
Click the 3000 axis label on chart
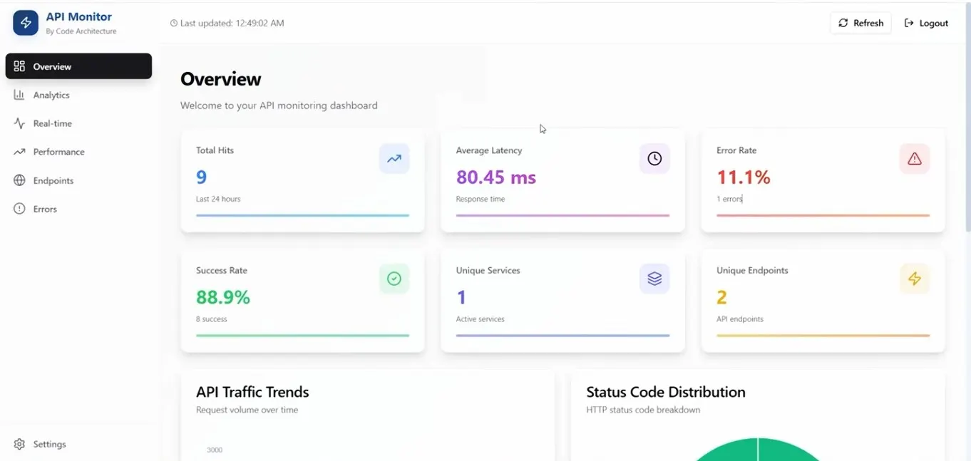[215, 450]
